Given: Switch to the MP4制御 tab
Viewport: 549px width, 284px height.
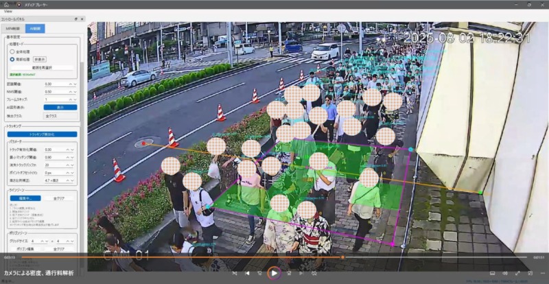Looking at the screenshot, I should tap(13, 29).
